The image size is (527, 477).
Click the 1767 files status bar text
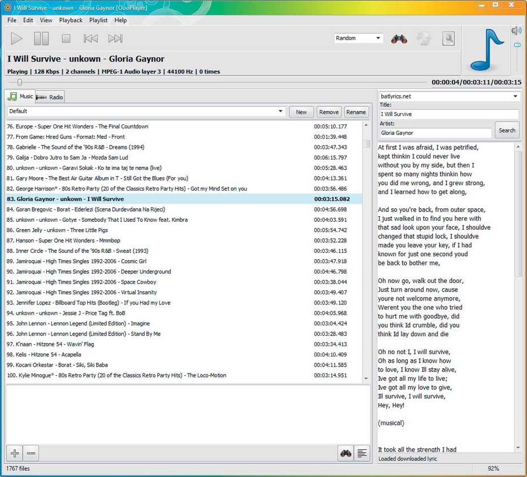[18, 469]
